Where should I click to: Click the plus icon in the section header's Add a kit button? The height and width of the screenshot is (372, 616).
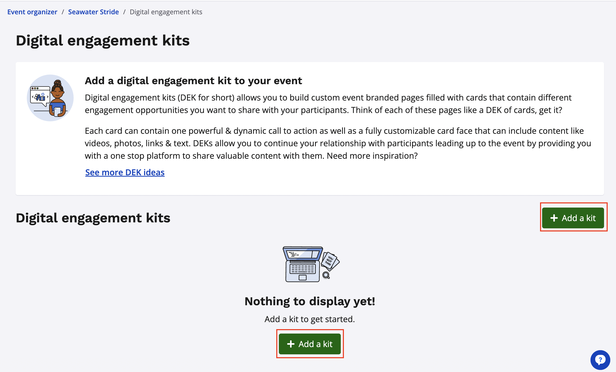coord(554,218)
